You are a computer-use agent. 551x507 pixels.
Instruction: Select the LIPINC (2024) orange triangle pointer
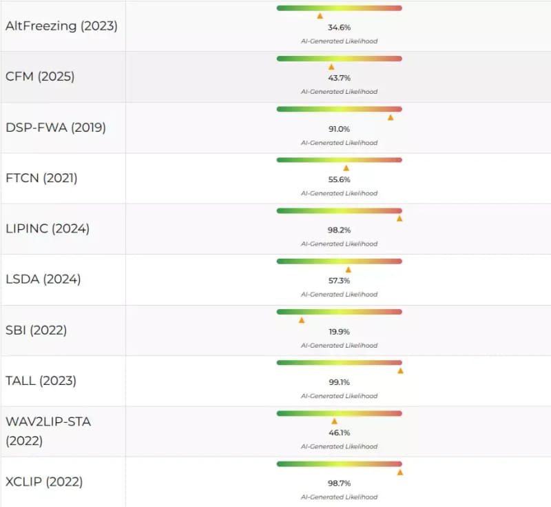click(399, 219)
